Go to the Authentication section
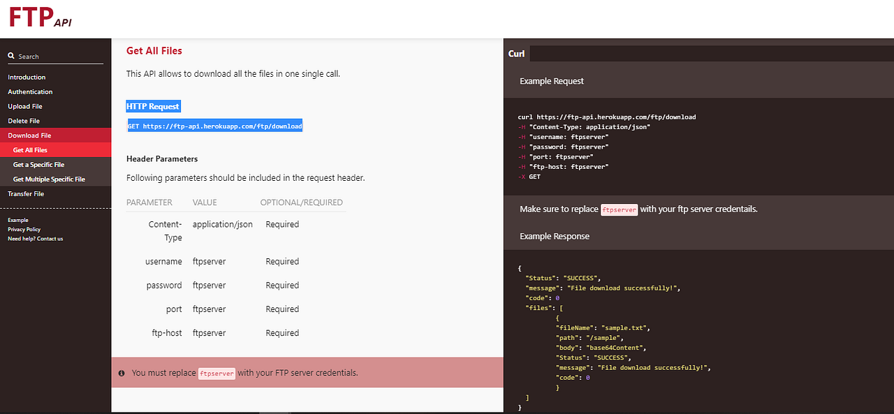This screenshot has height=414, width=894. tap(30, 92)
